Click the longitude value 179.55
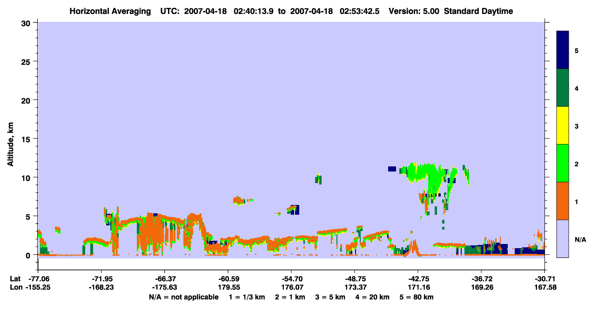 [x=228, y=287]
